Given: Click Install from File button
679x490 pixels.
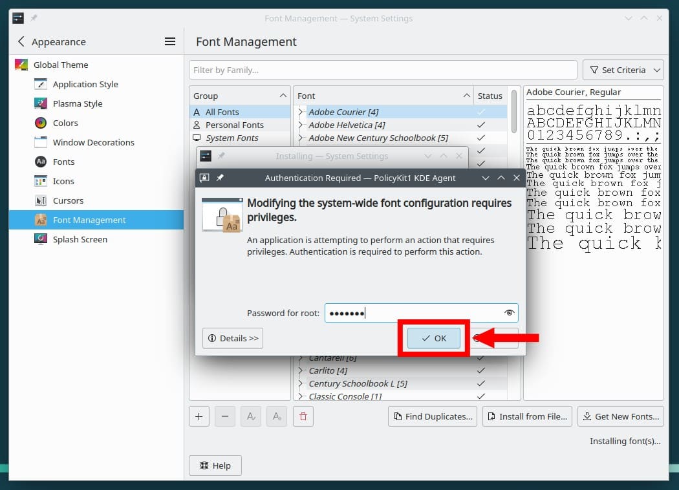Looking at the screenshot, I should [527, 416].
